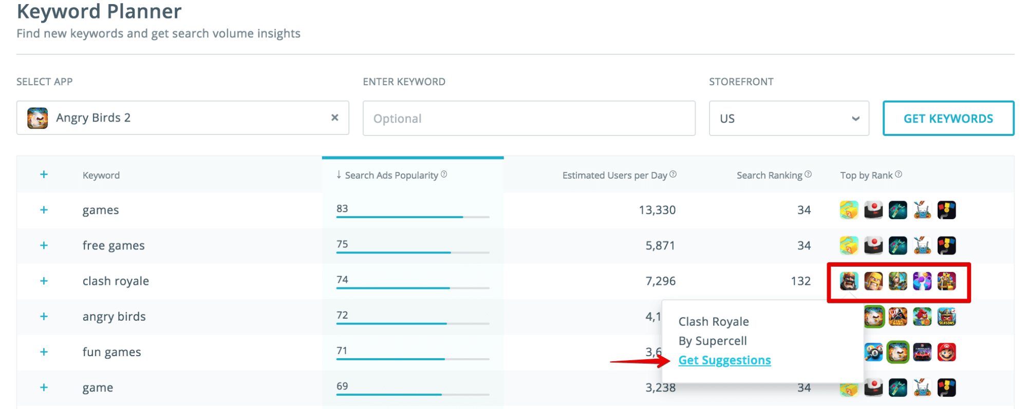The width and height of the screenshot is (1027, 409).
Task: Click black color-blocks app icon in 'games' row
Action: 947,210
